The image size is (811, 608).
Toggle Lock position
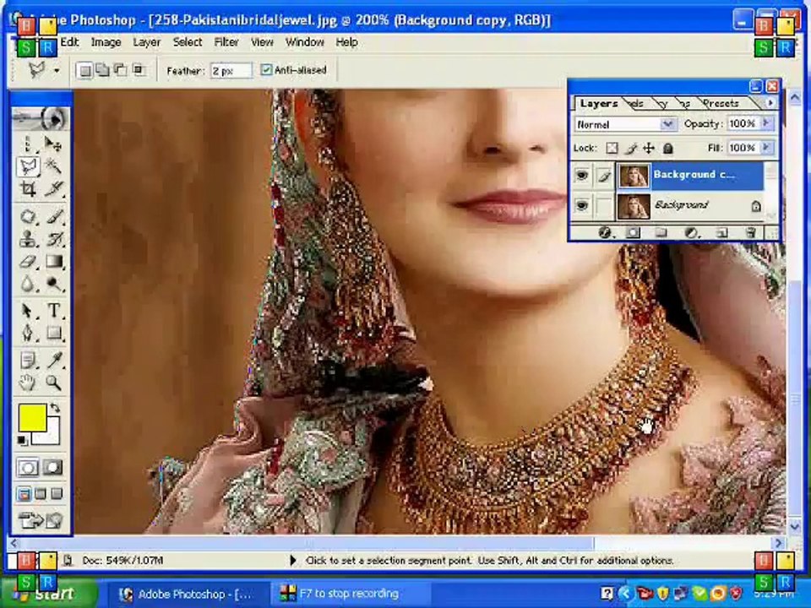[x=649, y=149]
